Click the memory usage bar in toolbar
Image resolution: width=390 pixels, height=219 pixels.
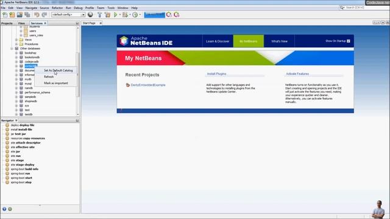pyautogui.click(x=154, y=15)
